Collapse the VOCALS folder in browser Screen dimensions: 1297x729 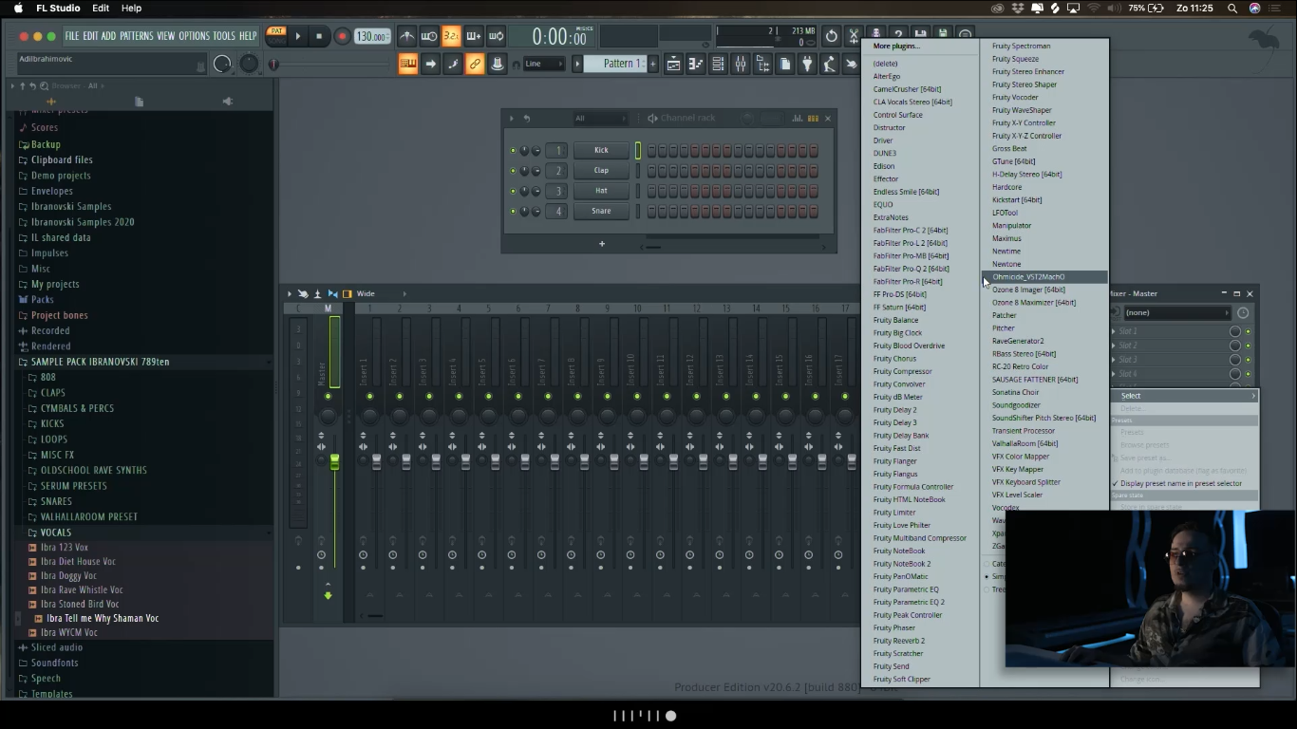56,533
